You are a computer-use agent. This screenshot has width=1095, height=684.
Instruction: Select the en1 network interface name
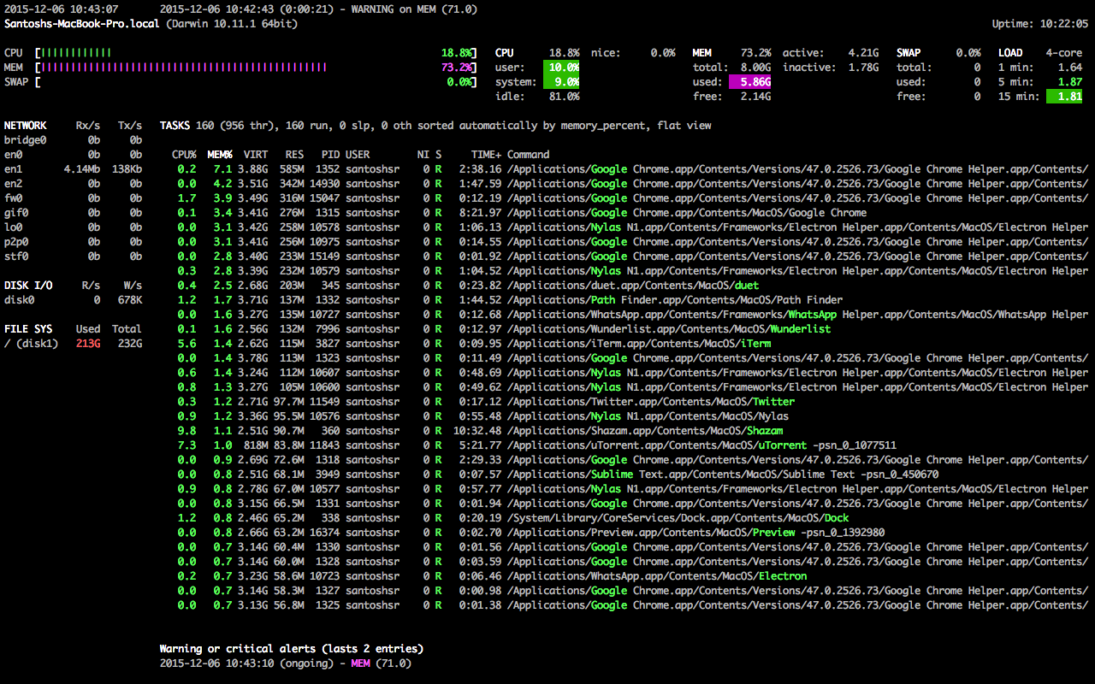tap(13, 169)
